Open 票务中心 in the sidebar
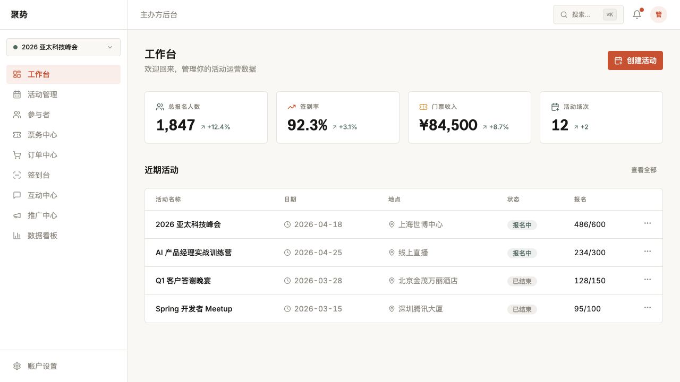Screen dimensions: 680x382 (x=63, y=135)
